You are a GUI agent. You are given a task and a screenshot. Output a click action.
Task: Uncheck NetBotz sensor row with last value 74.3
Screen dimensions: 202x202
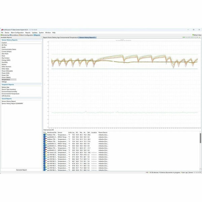44,135
